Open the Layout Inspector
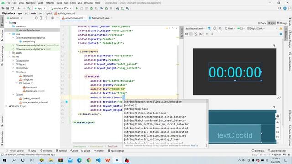Image resolution: width=292 pixels, height=164 pixels. [277, 151]
